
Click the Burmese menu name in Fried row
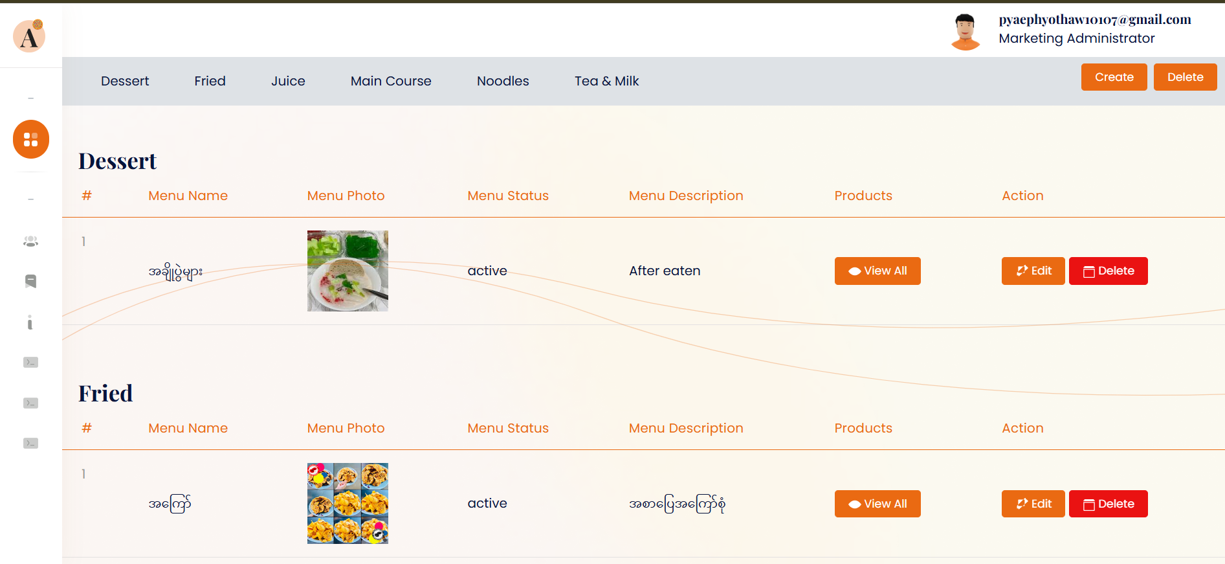tap(170, 504)
